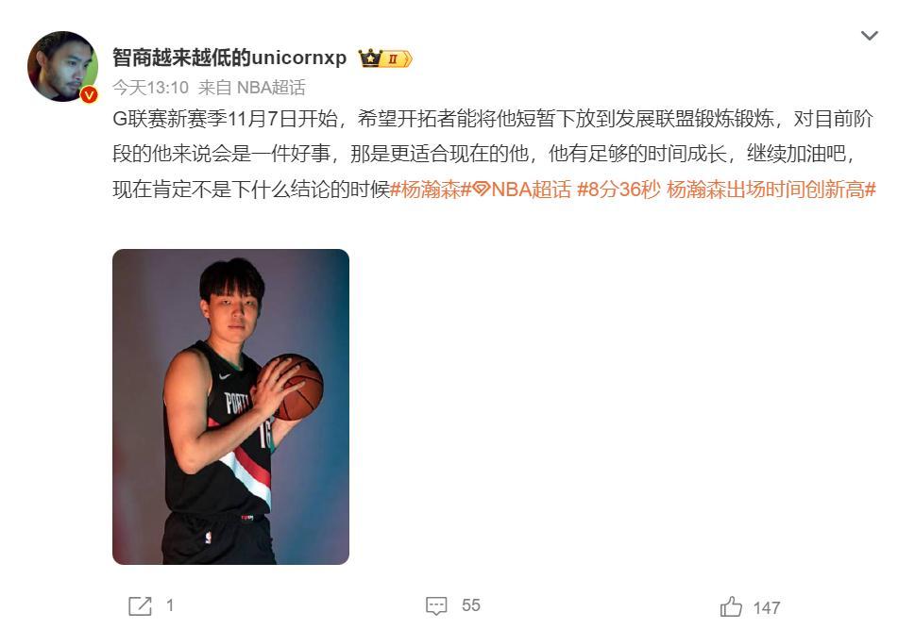Open username 智商越来越低的unicornxp profile
The width and height of the screenshot is (898, 629).
click(229, 58)
